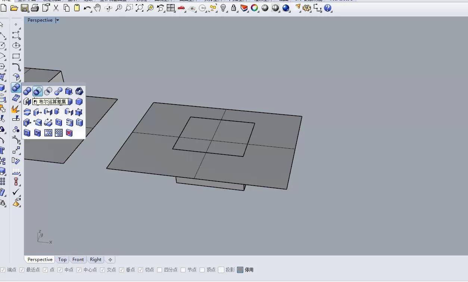Open the Perspective viewport title dropdown
The height and width of the screenshot is (282, 468).
tap(57, 20)
